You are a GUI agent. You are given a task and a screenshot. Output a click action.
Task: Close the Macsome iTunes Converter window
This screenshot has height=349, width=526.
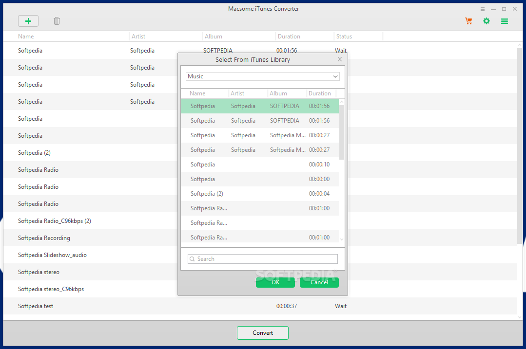[515, 9]
